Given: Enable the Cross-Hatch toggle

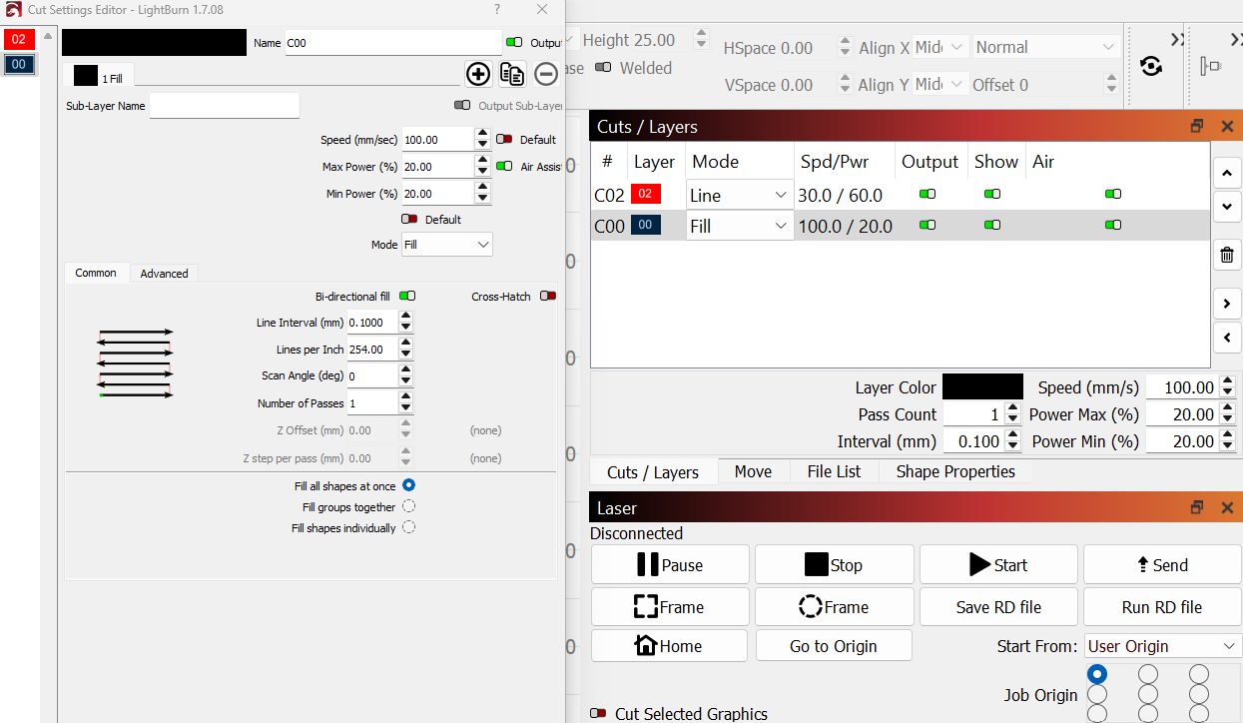Looking at the screenshot, I should click(x=547, y=297).
